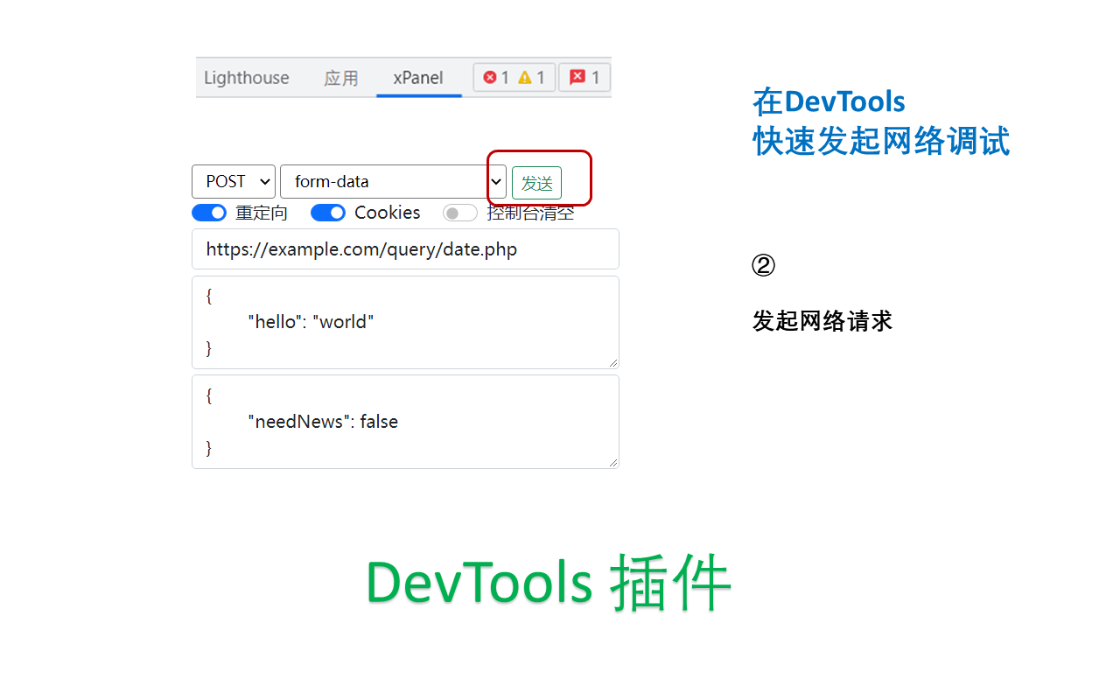Open the 应用 tab

tap(341, 78)
